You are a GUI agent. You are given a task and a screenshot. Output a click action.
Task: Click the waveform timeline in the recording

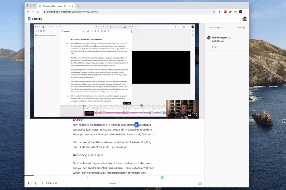(125, 113)
